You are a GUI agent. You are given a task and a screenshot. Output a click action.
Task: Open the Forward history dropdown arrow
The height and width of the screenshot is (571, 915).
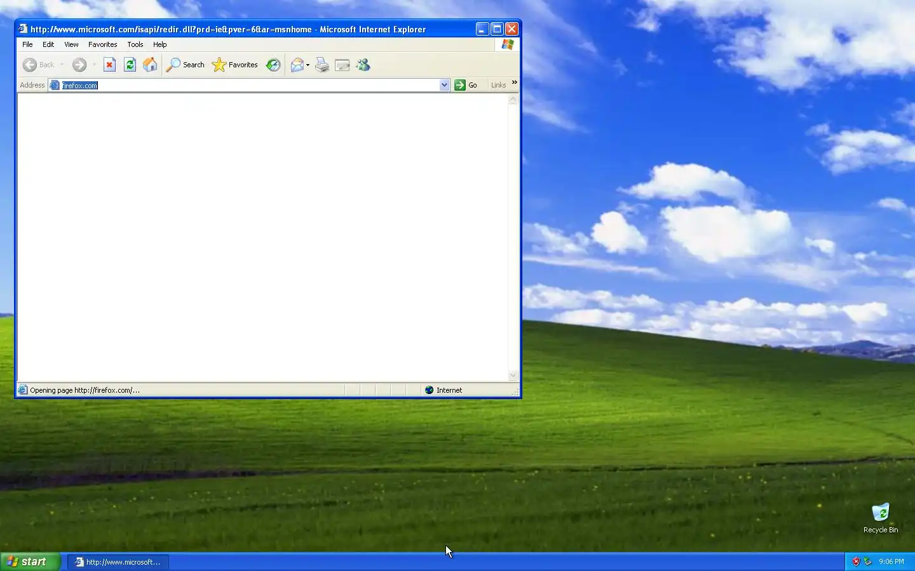click(94, 65)
